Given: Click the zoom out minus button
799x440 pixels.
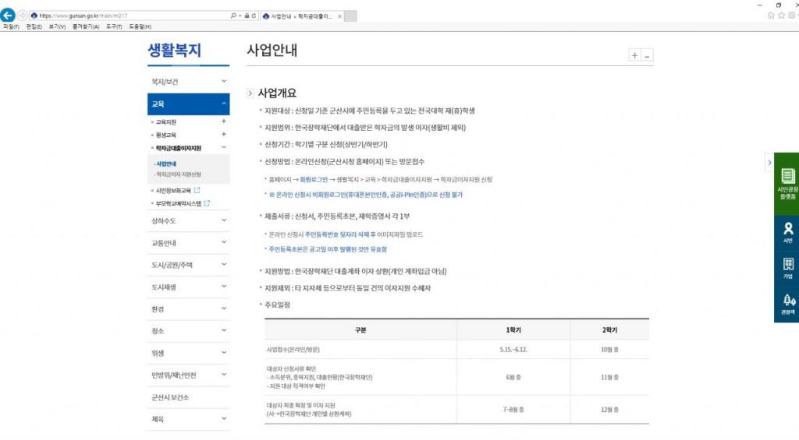Looking at the screenshot, I should tap(647, 55).
